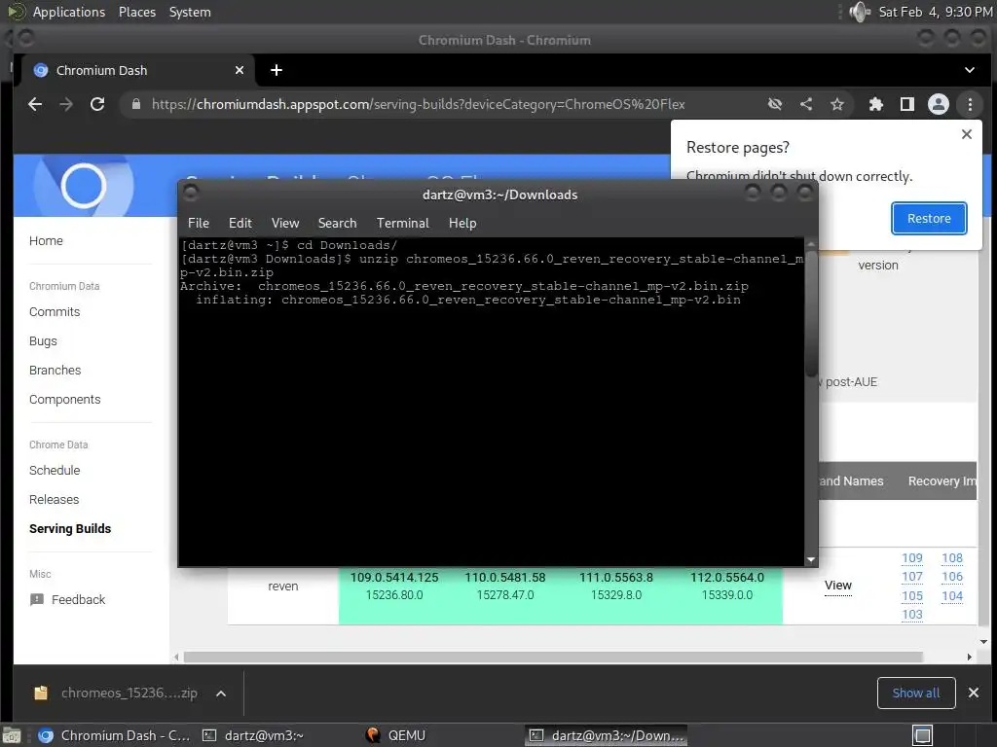The image size is (997, 747).
Task: Click the Restore button
Action: [x=928, y=218]
